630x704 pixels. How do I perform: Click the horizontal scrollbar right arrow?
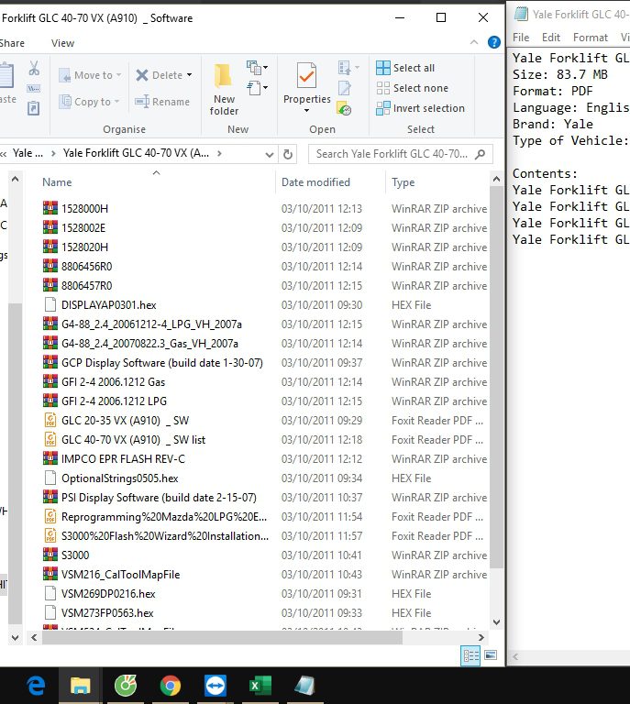pyautogui.click(x=481, y=637)
